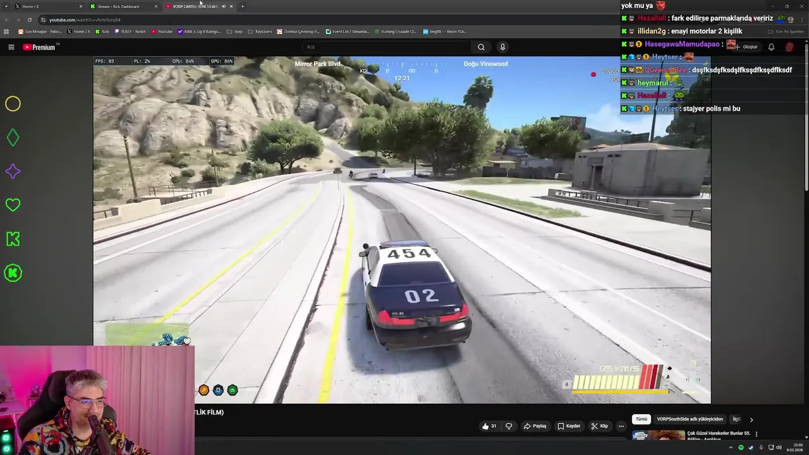Expand the Vorp bookmarks folder
Viewport: 809px width, 455px height.
234,31
